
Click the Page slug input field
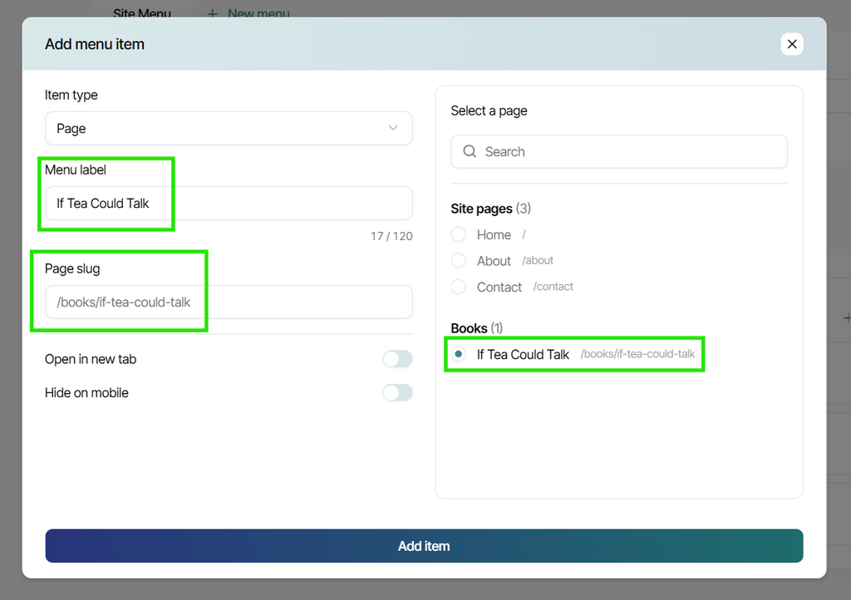[x=229, y=302]
